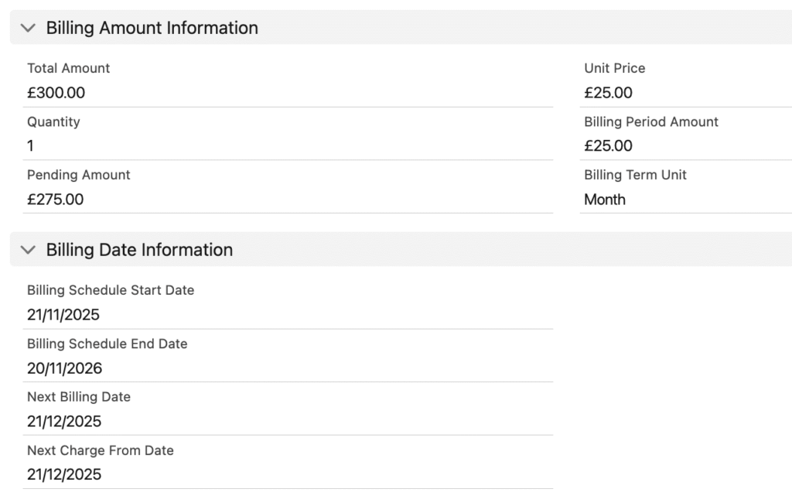The width and height of the screenshot is (792, 492).
Task: Click the Pending Amount field label
Action: point(78,175)
